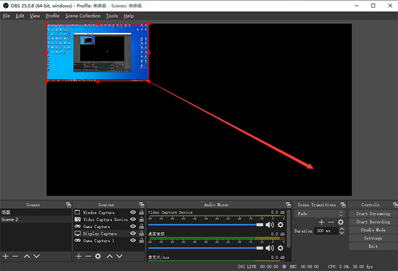398x271 pixels.
Task: Lock the Game Capture source
Action: (x=142, y=226)
